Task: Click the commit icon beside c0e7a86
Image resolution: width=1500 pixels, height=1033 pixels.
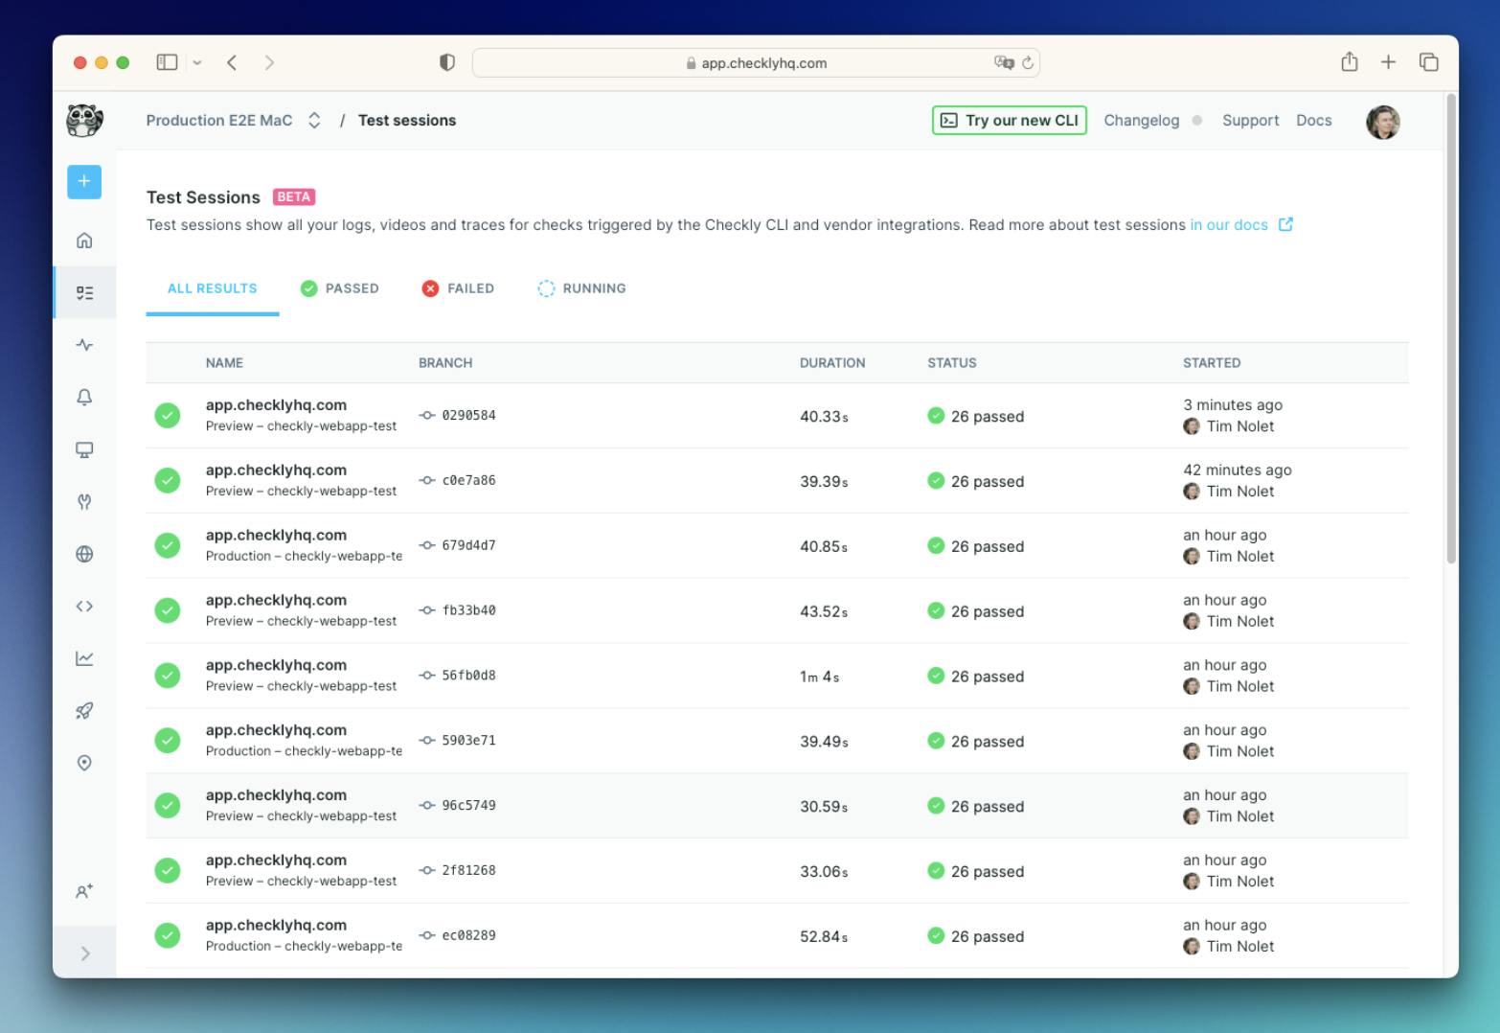Action: click(427, 481)
